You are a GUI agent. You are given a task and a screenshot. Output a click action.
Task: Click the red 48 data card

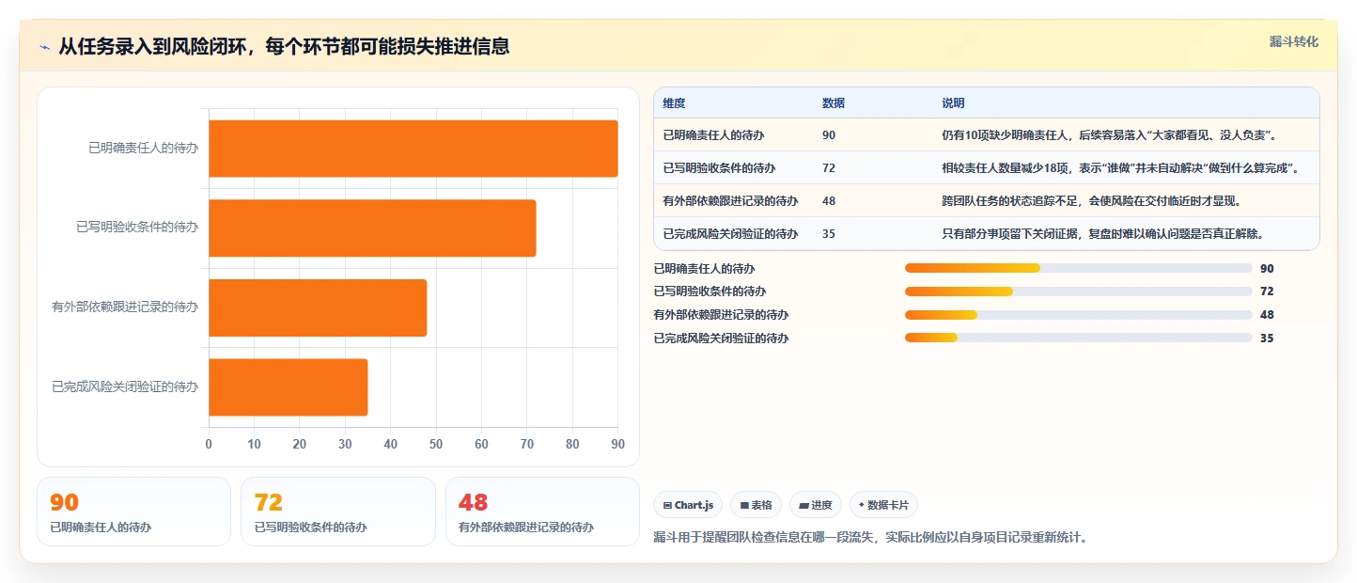coord(542,512)
